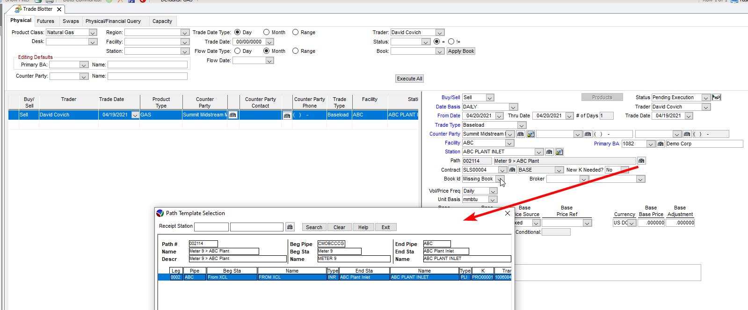This screenshot has width=748, height=310.
Task: Click the Station lookup binoculars icon
Action: [x=550, y=152]
